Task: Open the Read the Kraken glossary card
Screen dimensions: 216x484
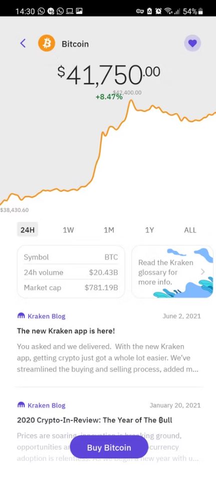Action: coord(172,272)
